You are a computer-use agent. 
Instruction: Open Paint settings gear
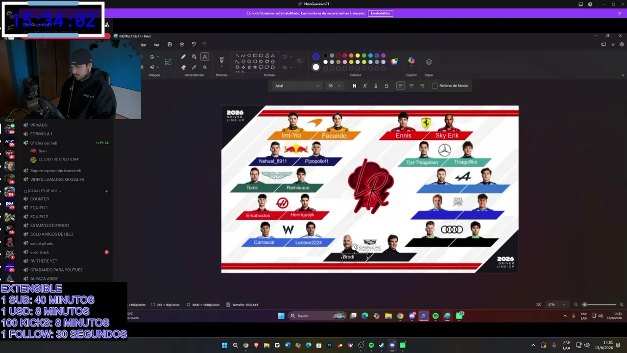(x=622, y=45)
